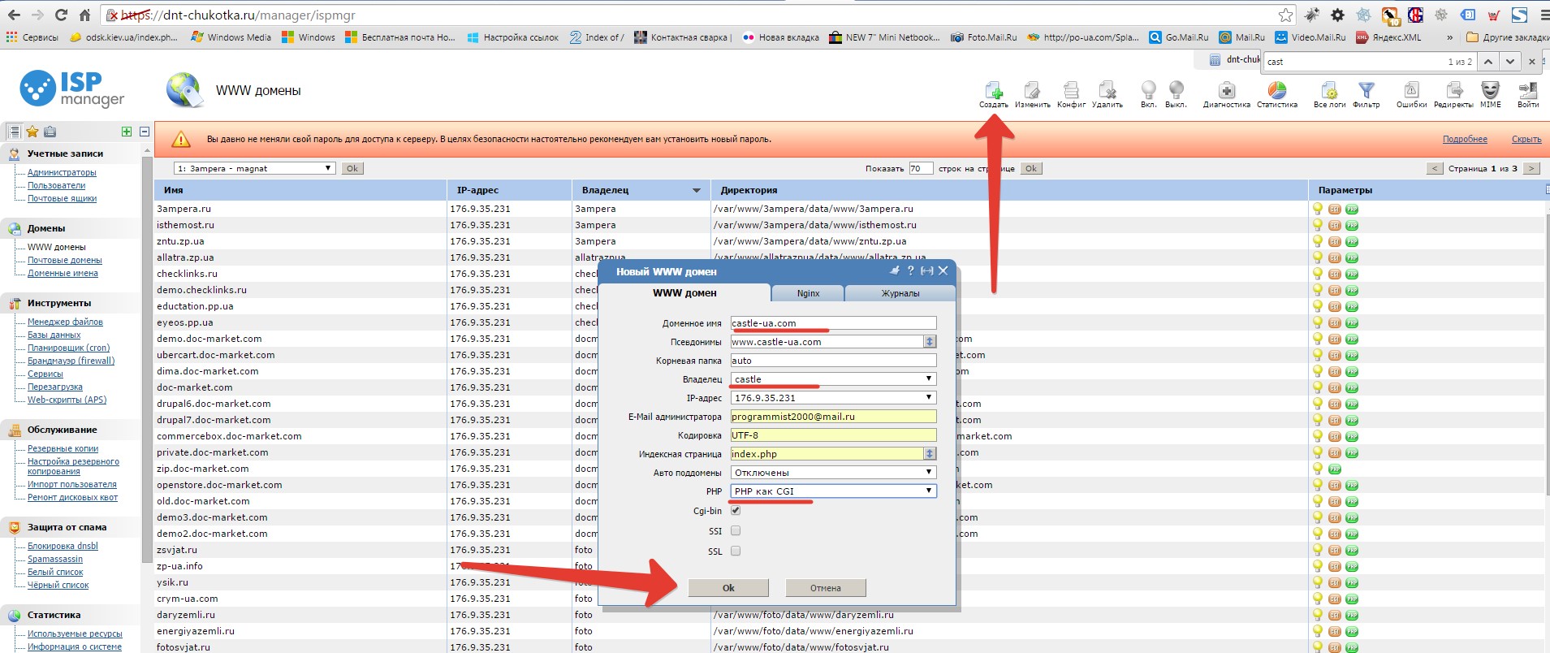Switch to the Nginx tab
1550x653 pixels.
pos(808,293)
